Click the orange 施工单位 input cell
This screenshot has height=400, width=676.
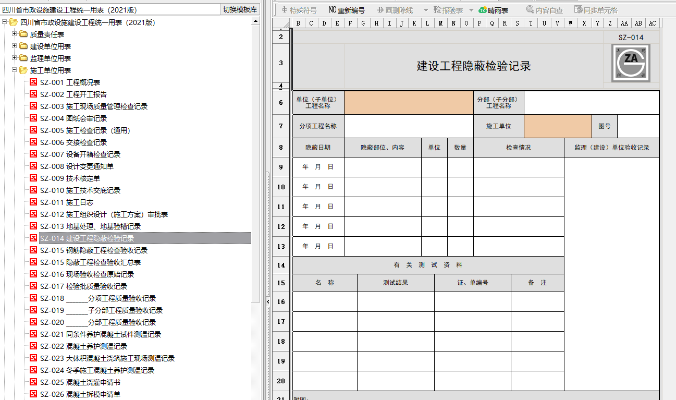click(x=558, y=126)
